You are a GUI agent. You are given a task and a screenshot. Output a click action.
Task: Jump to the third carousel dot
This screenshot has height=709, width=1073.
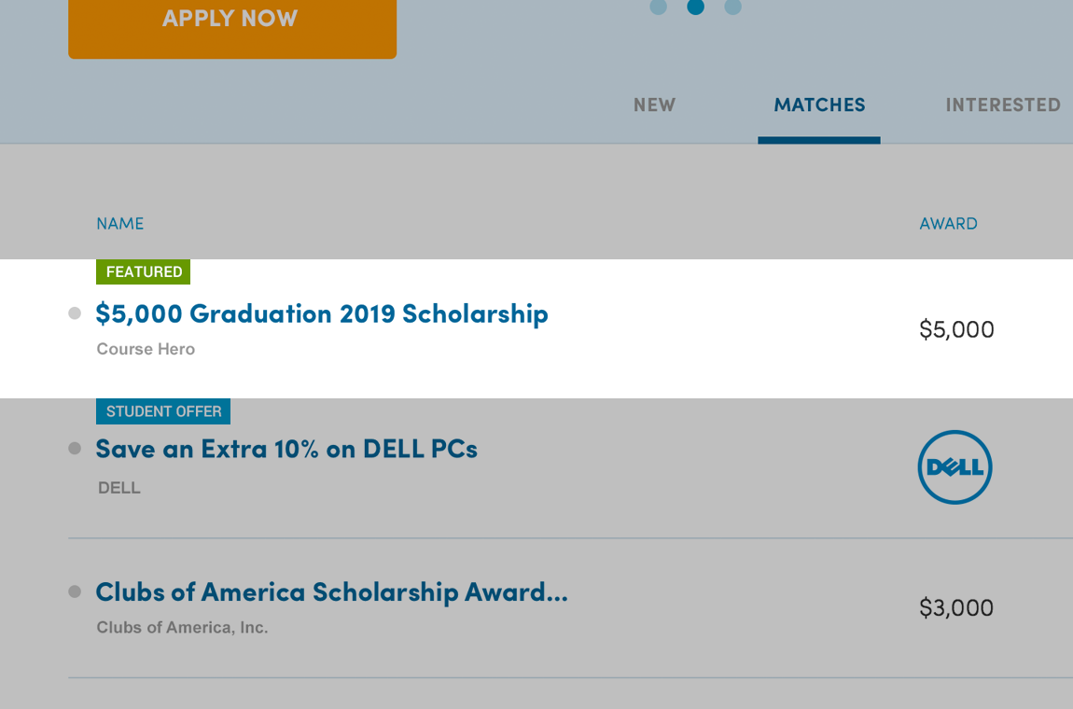[x=732, y=7]
